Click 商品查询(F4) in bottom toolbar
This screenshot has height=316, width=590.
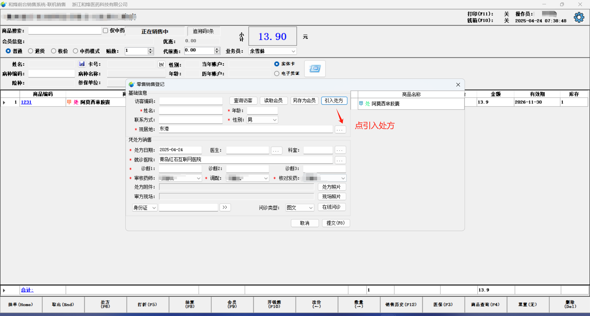click(486, 305)
